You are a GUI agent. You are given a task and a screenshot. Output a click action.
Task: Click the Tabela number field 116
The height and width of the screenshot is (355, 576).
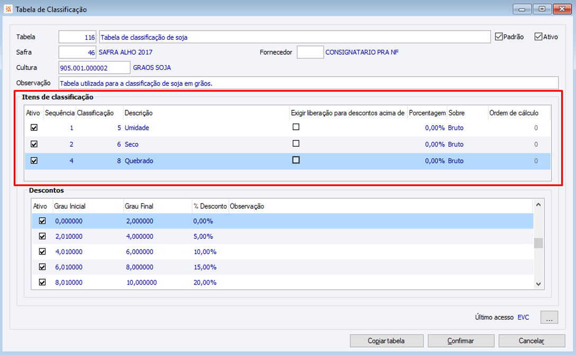[77, 37]
